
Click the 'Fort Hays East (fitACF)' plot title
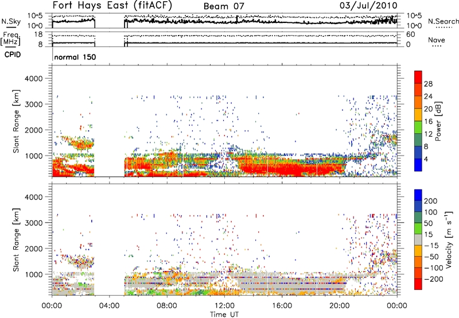[112, 6]
